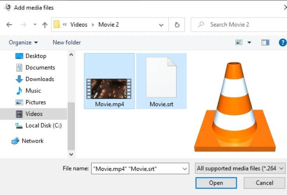
Task: Refresh the Movie 2 folder listing
Action: [177, 25]
